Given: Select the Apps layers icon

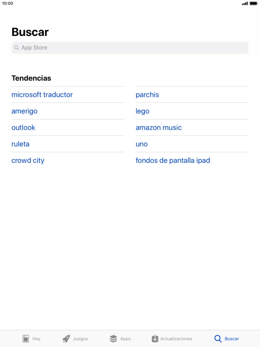Looking at the screenshot, I should pyautogui.click(x=113, y=339).
